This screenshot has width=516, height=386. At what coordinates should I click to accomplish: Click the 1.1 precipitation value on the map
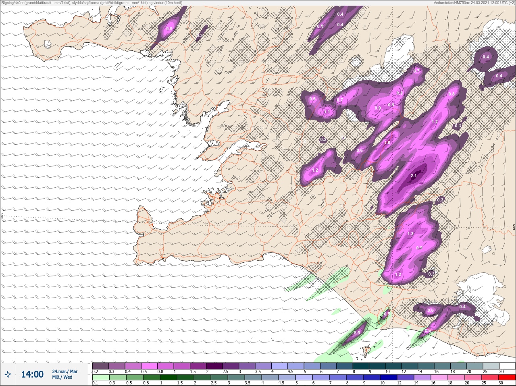(x=327, y=112)
